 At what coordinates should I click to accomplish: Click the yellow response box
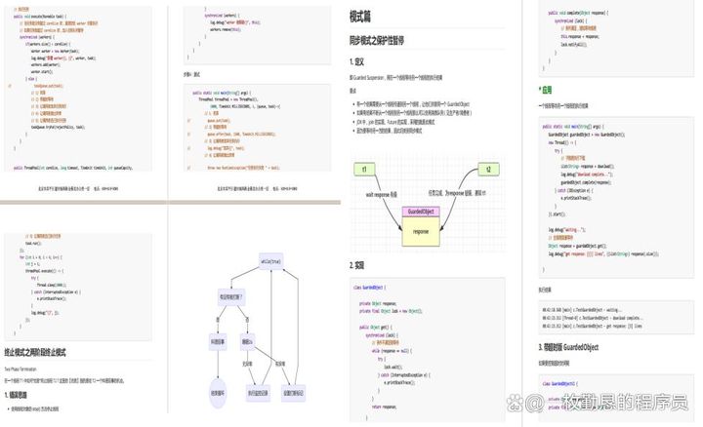pos(421,231)
